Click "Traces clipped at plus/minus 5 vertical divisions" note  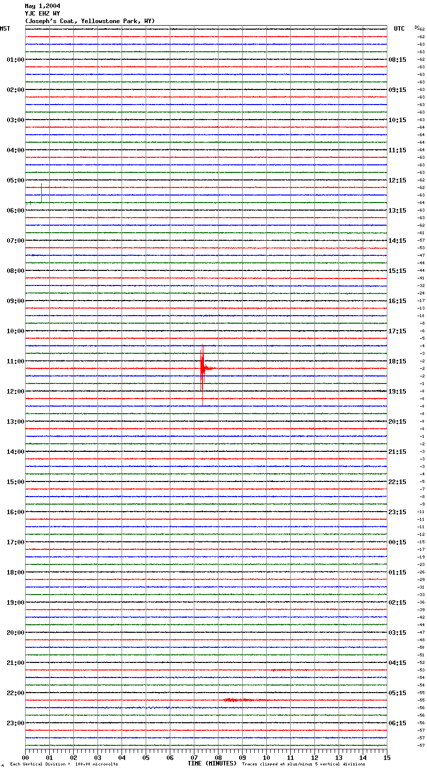303,764
